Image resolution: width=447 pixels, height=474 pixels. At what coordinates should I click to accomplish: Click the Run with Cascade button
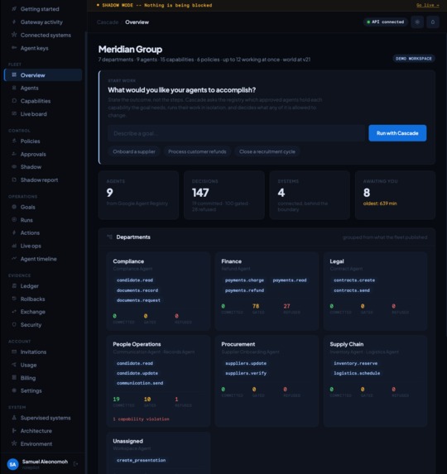pos(397,133)
